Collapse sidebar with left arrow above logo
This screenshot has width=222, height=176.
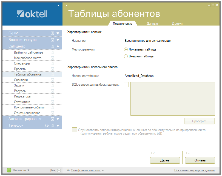58,5
